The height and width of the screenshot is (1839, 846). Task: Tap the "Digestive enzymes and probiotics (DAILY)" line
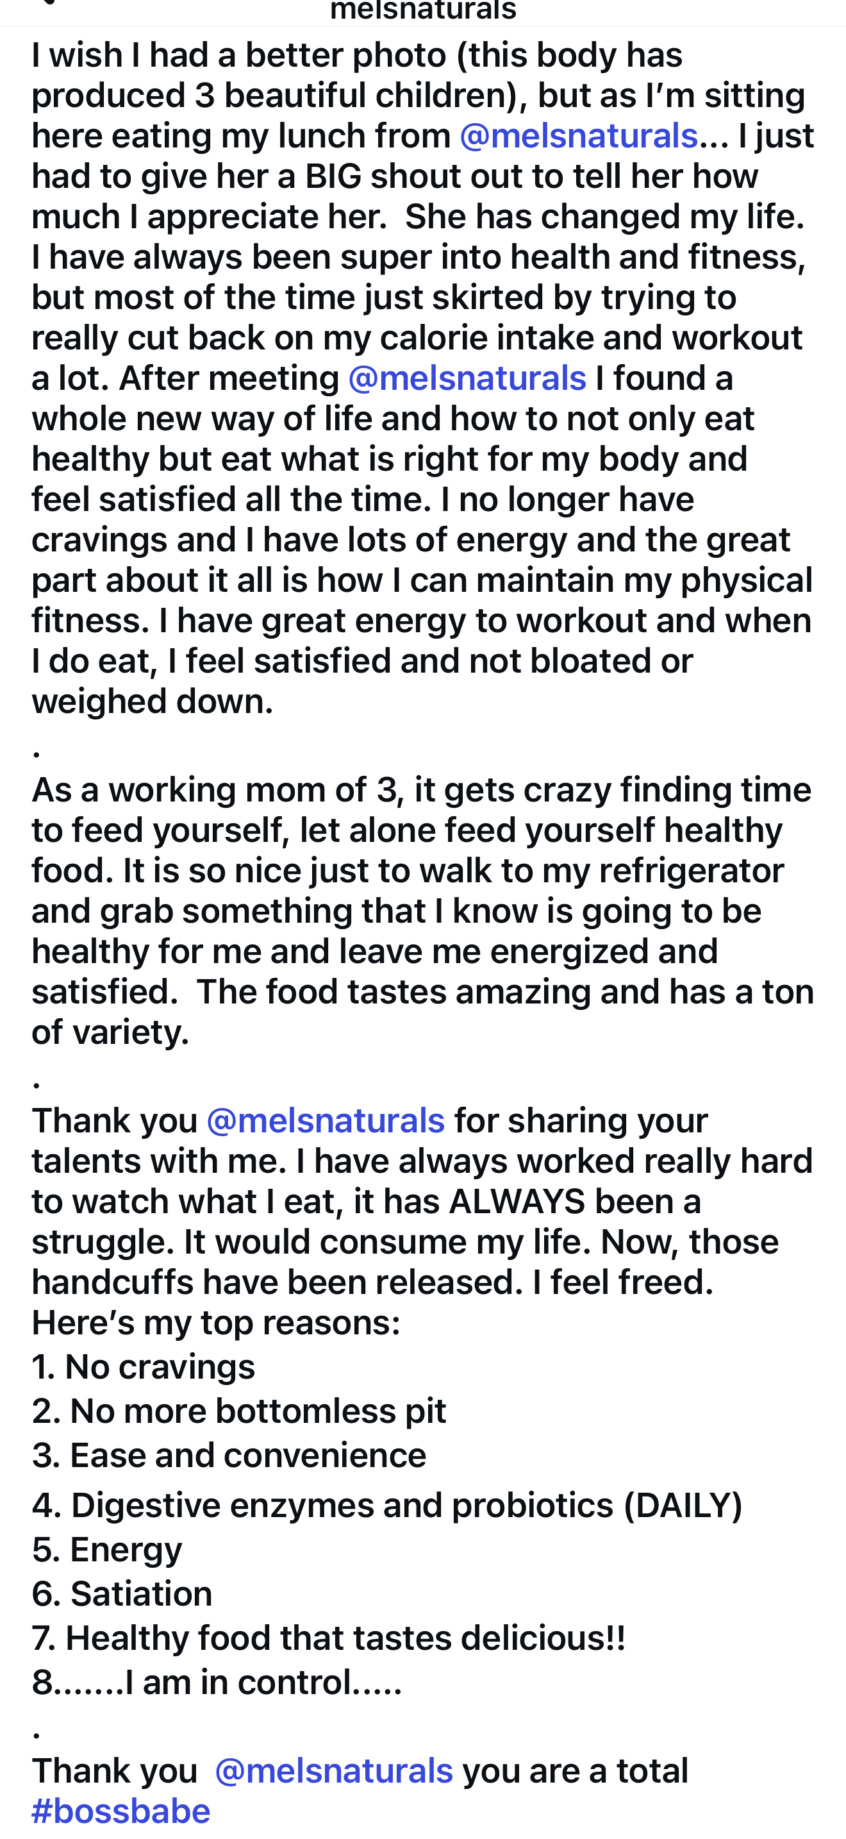pos(387,1505)
